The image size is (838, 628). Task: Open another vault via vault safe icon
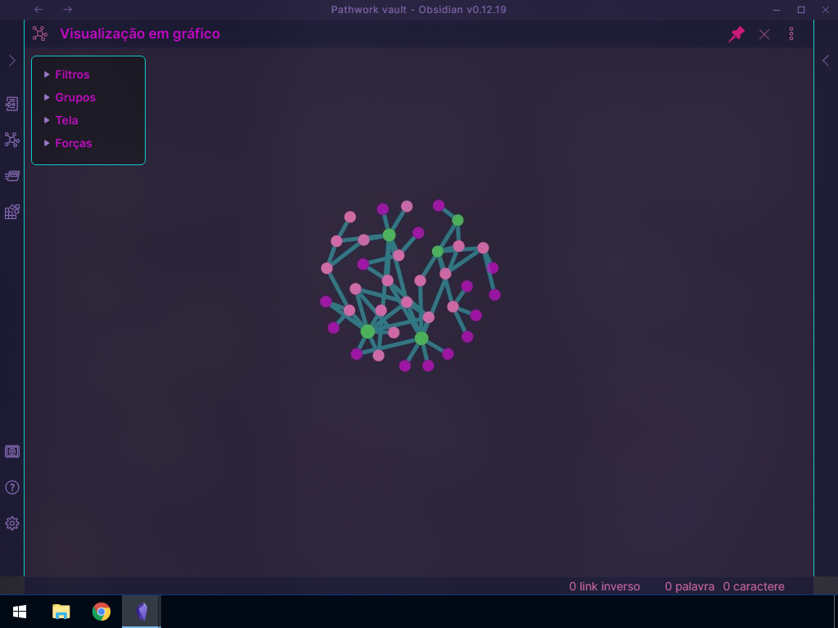11,451
